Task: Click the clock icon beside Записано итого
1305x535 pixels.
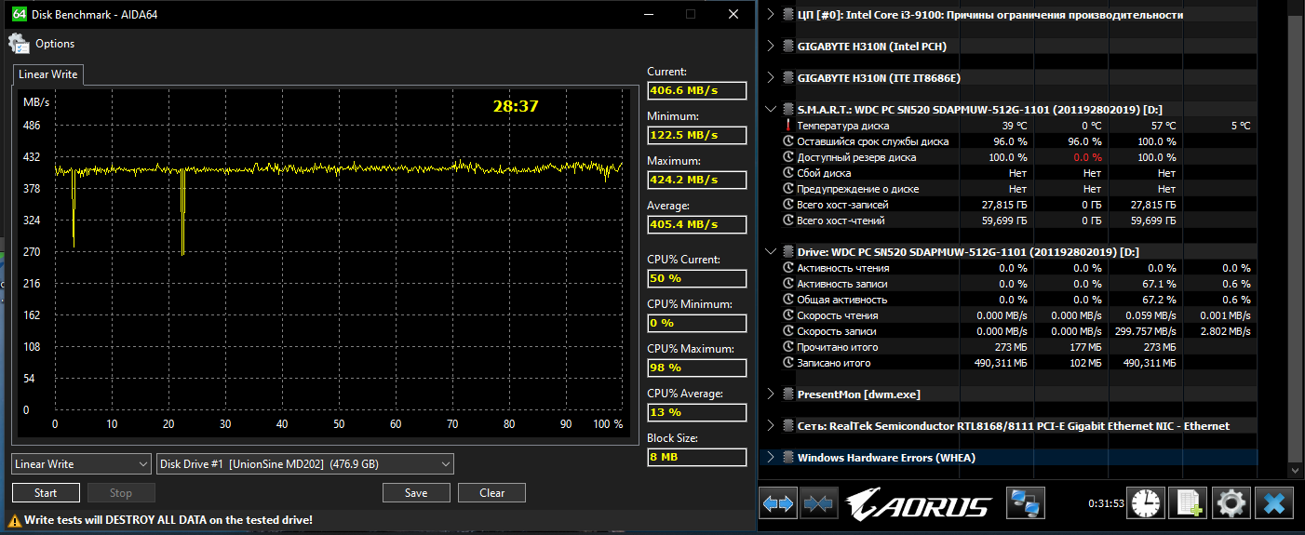Action: pyautogui.click(x=788, y=363)
